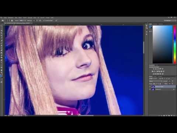Switch to the Paths tab
177x133 pixels.
tap(160, 76)
